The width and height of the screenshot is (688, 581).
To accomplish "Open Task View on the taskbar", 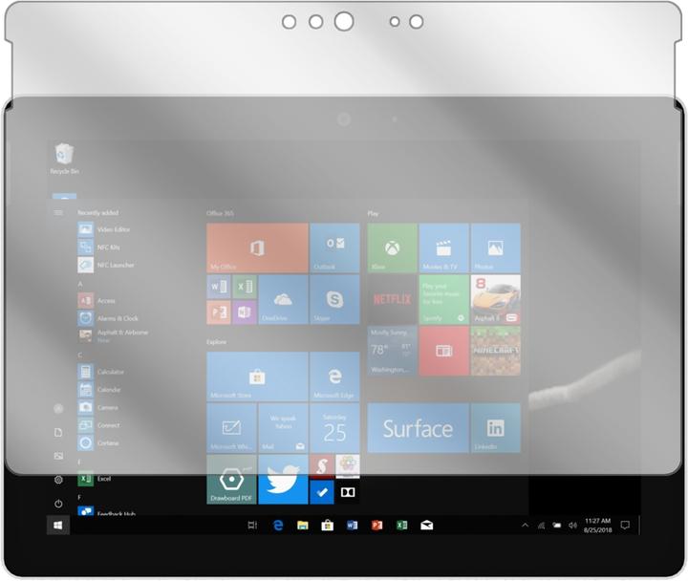I will (252, 525).
